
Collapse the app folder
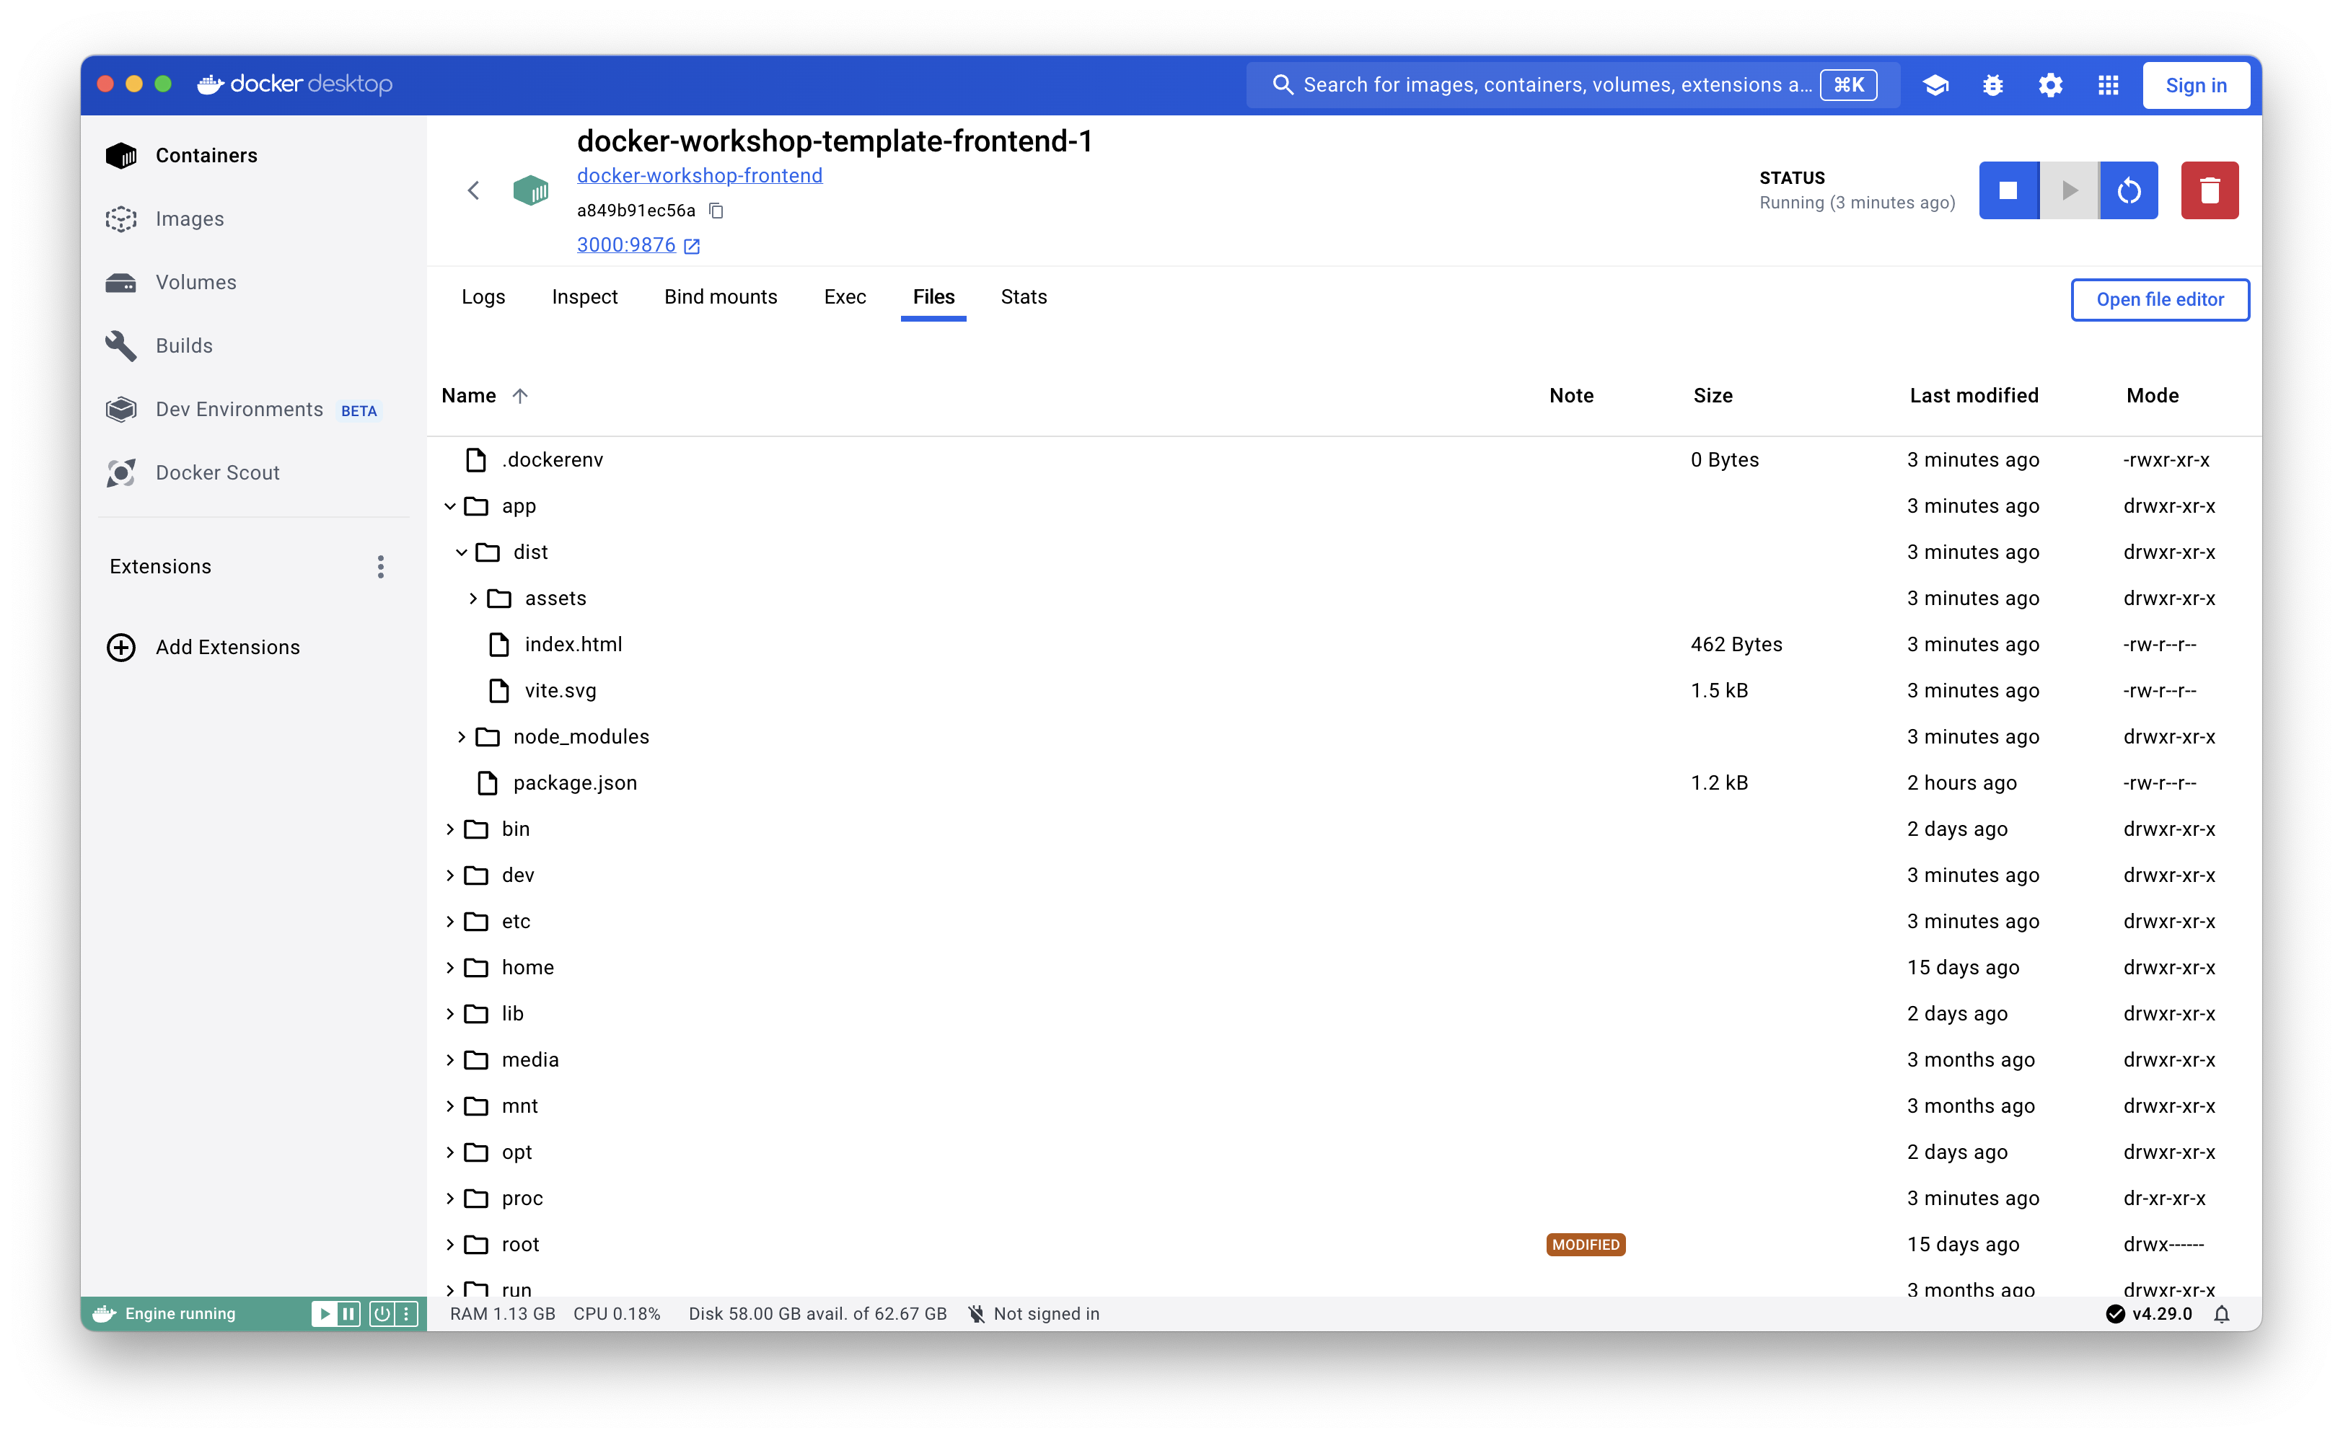[x=450, y=506]
